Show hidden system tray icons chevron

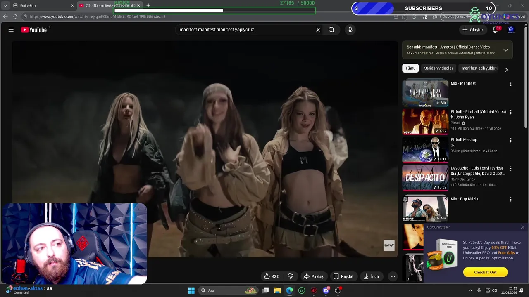click(x=470, y=290)
